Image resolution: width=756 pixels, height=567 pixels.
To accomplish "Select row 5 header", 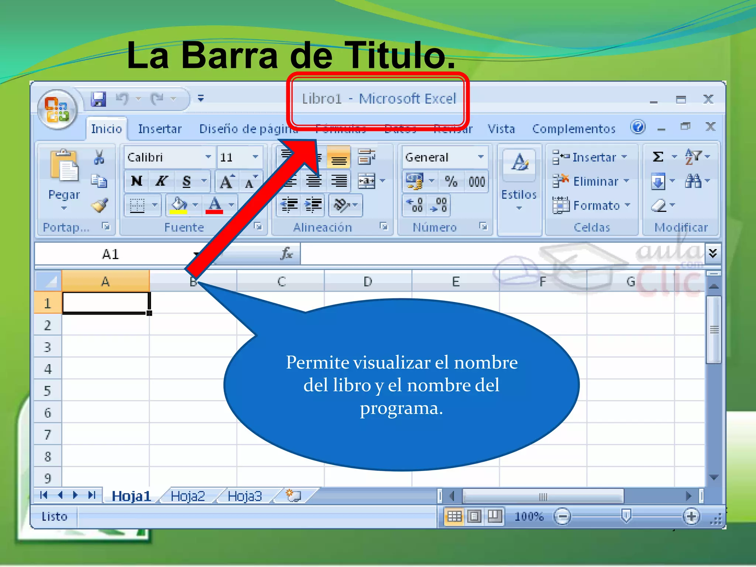I will coord(48,391).
